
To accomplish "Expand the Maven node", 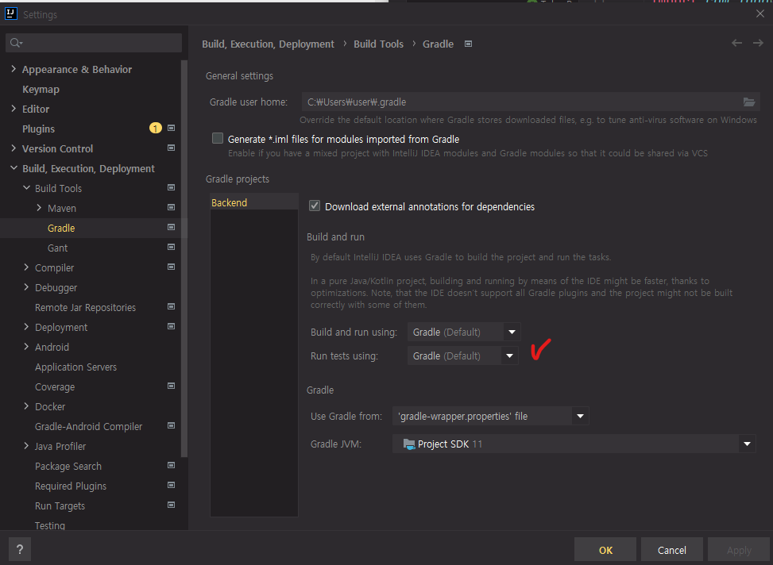I will tap(39, 208).
